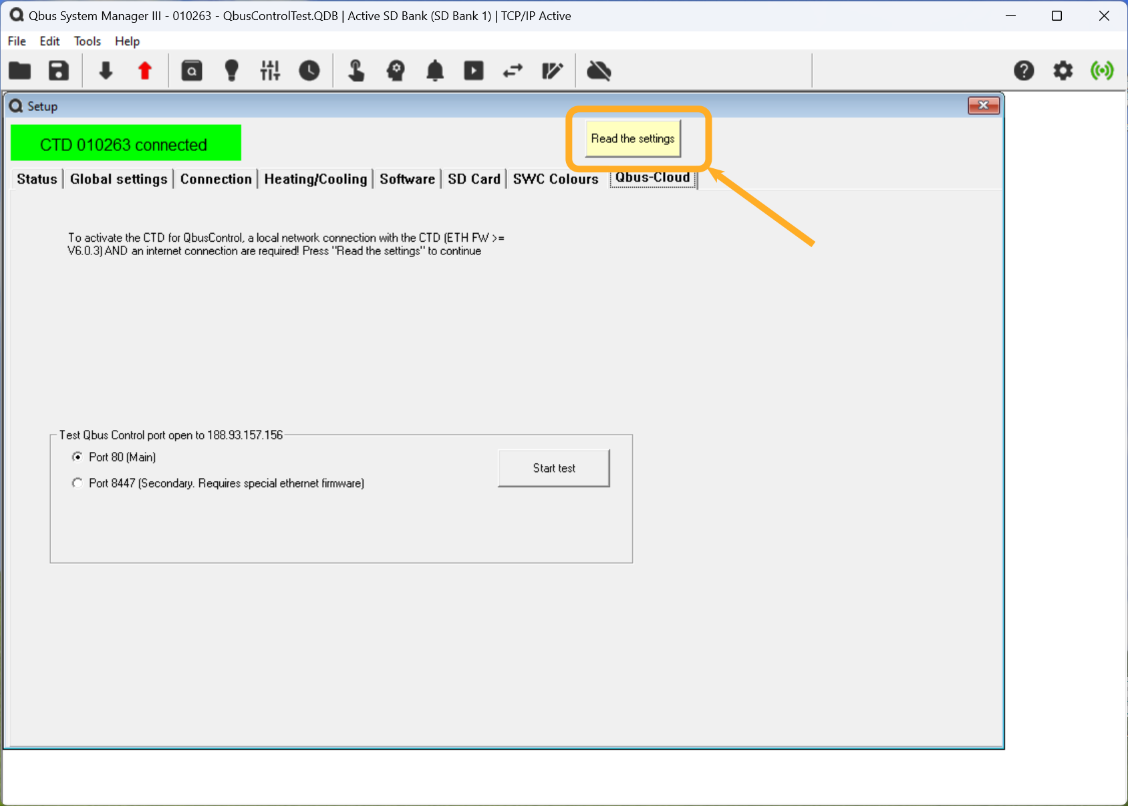Open the File menu

pos(17,41)
